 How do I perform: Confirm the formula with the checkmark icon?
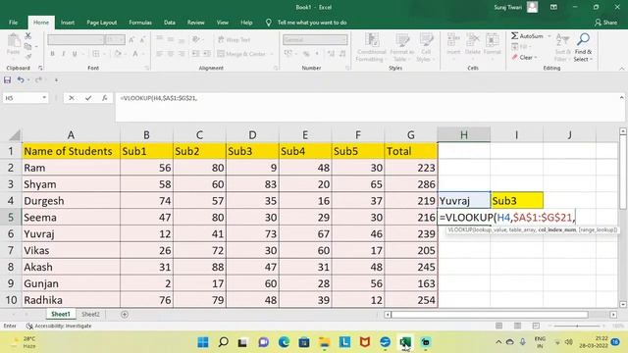pyautogui.click(x=88, y=98)
